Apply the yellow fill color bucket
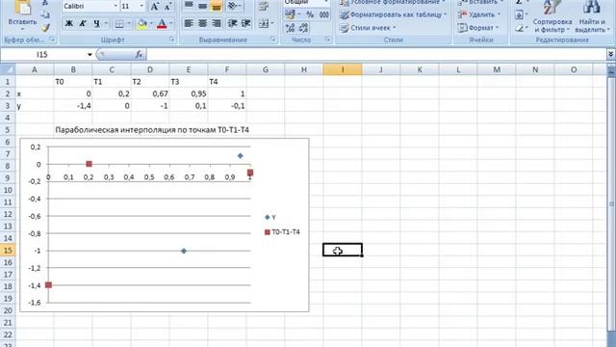This screenshot has height=347, width=616. 141,24
